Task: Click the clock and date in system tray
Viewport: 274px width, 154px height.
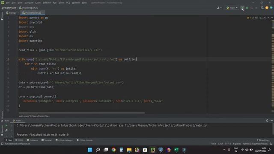Action: click(261, 150)
